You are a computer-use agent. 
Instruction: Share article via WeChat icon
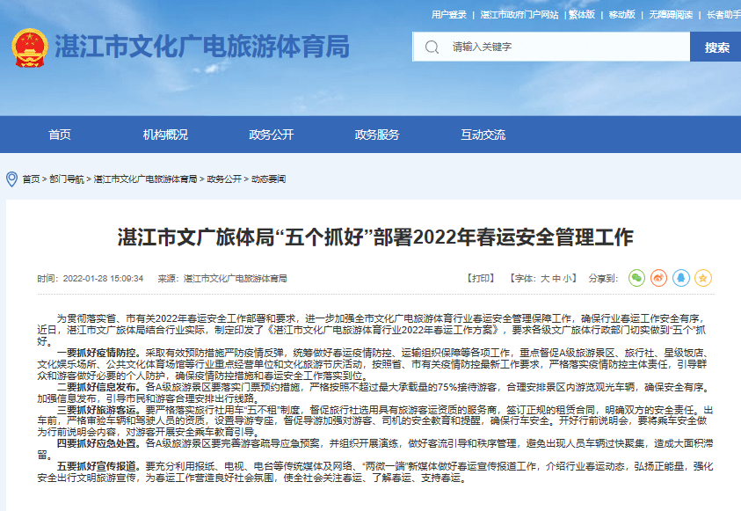(636, 278)
